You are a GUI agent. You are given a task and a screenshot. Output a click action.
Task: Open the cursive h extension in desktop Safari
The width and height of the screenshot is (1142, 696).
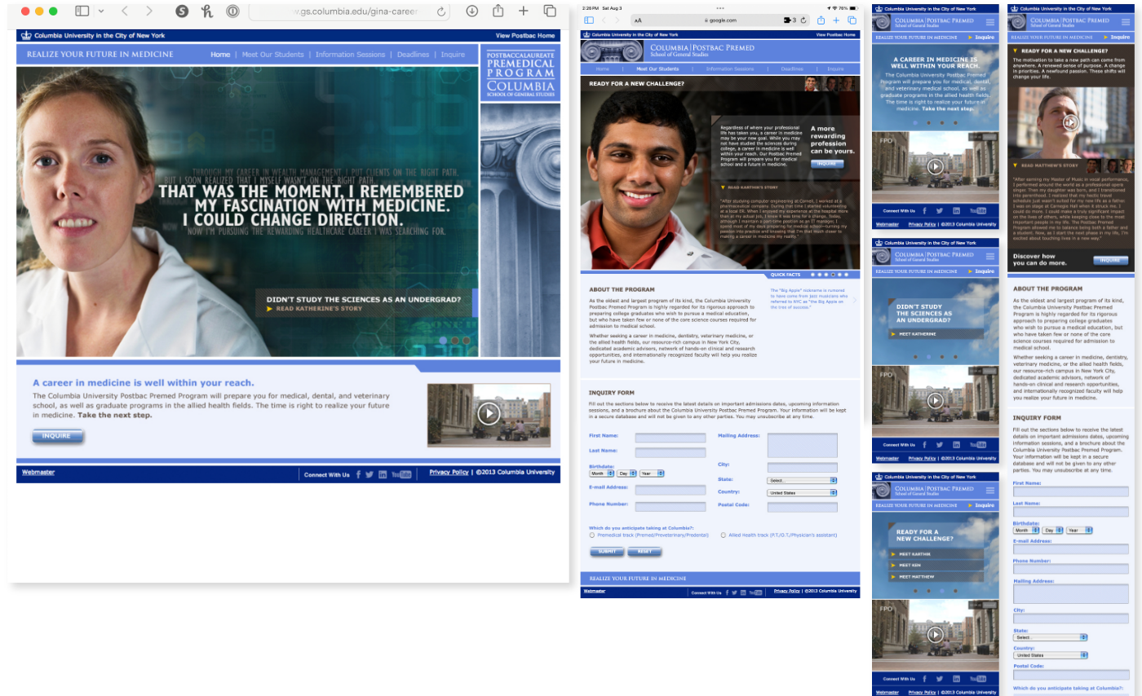(x=207, y=11)
